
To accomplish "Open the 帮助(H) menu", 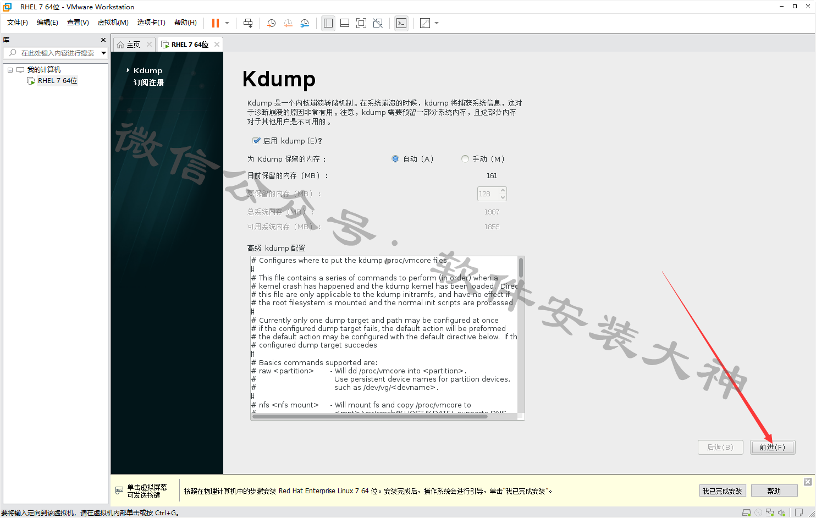I will (x=185, y=23).
